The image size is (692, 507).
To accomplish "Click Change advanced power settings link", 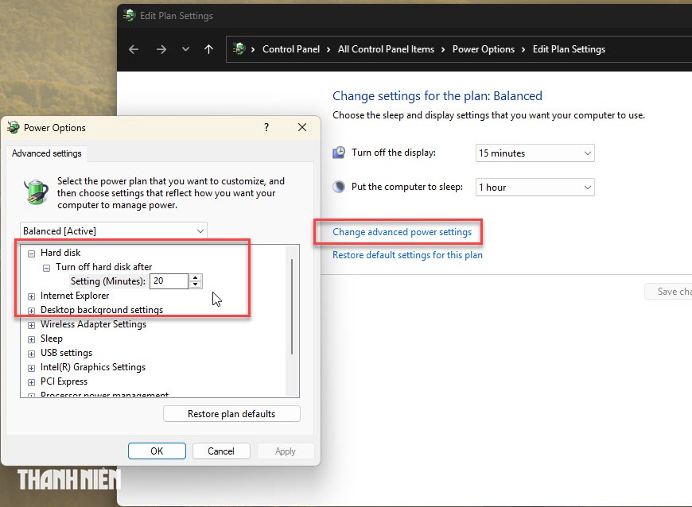I will [x=402, y=232].
